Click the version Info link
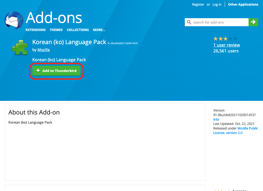Image resolution: width=263 pixels, height=191 pixels. tap(216, 120)
